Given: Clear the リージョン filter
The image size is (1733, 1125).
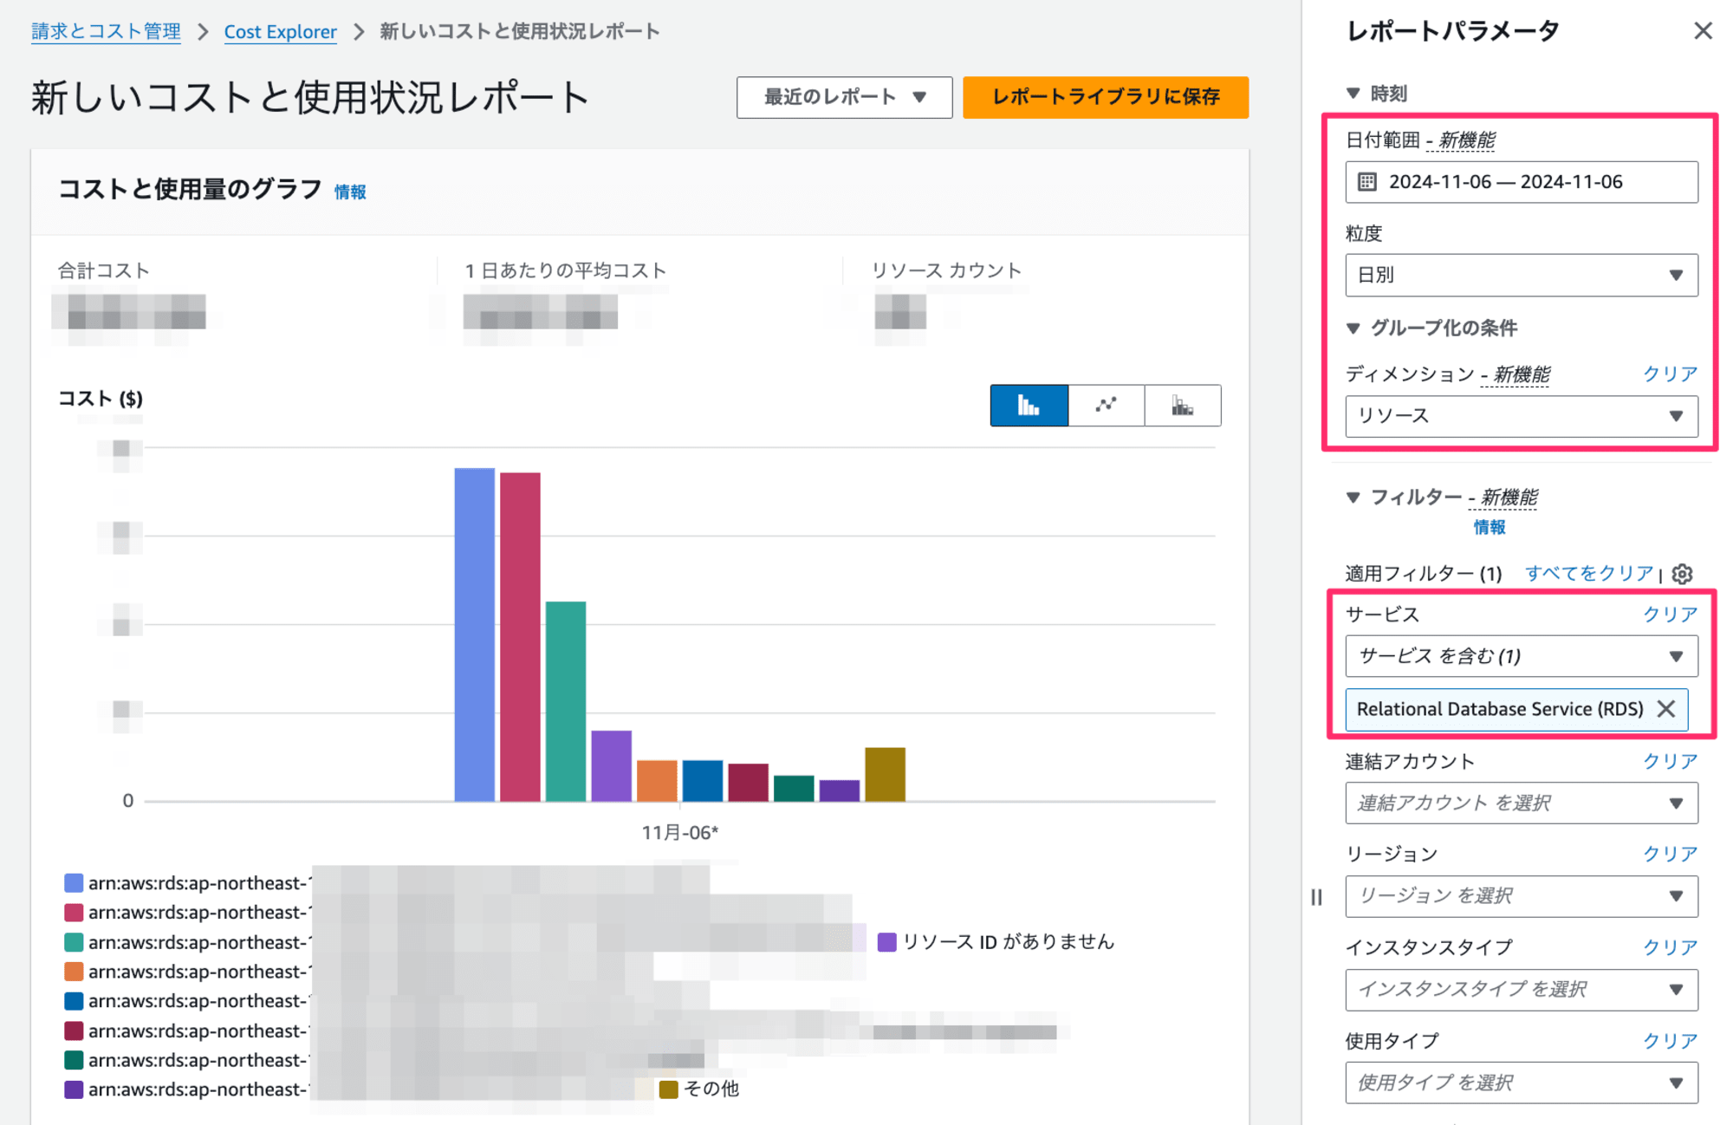Looking at the screenshot, I should coord(1670,855).
